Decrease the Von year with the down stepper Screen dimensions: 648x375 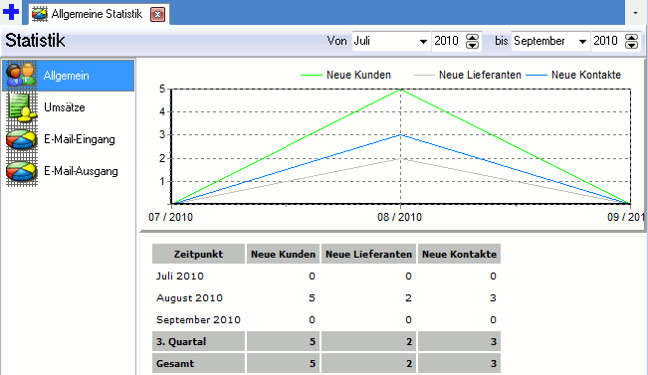click(473, 45)
